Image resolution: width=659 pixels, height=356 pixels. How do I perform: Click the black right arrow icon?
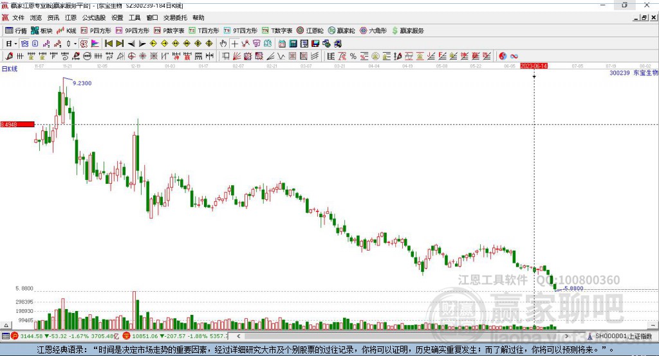pyautogui.click(x=142, y=44)
